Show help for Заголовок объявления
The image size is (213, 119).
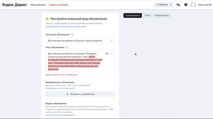[x=72, y=35]
